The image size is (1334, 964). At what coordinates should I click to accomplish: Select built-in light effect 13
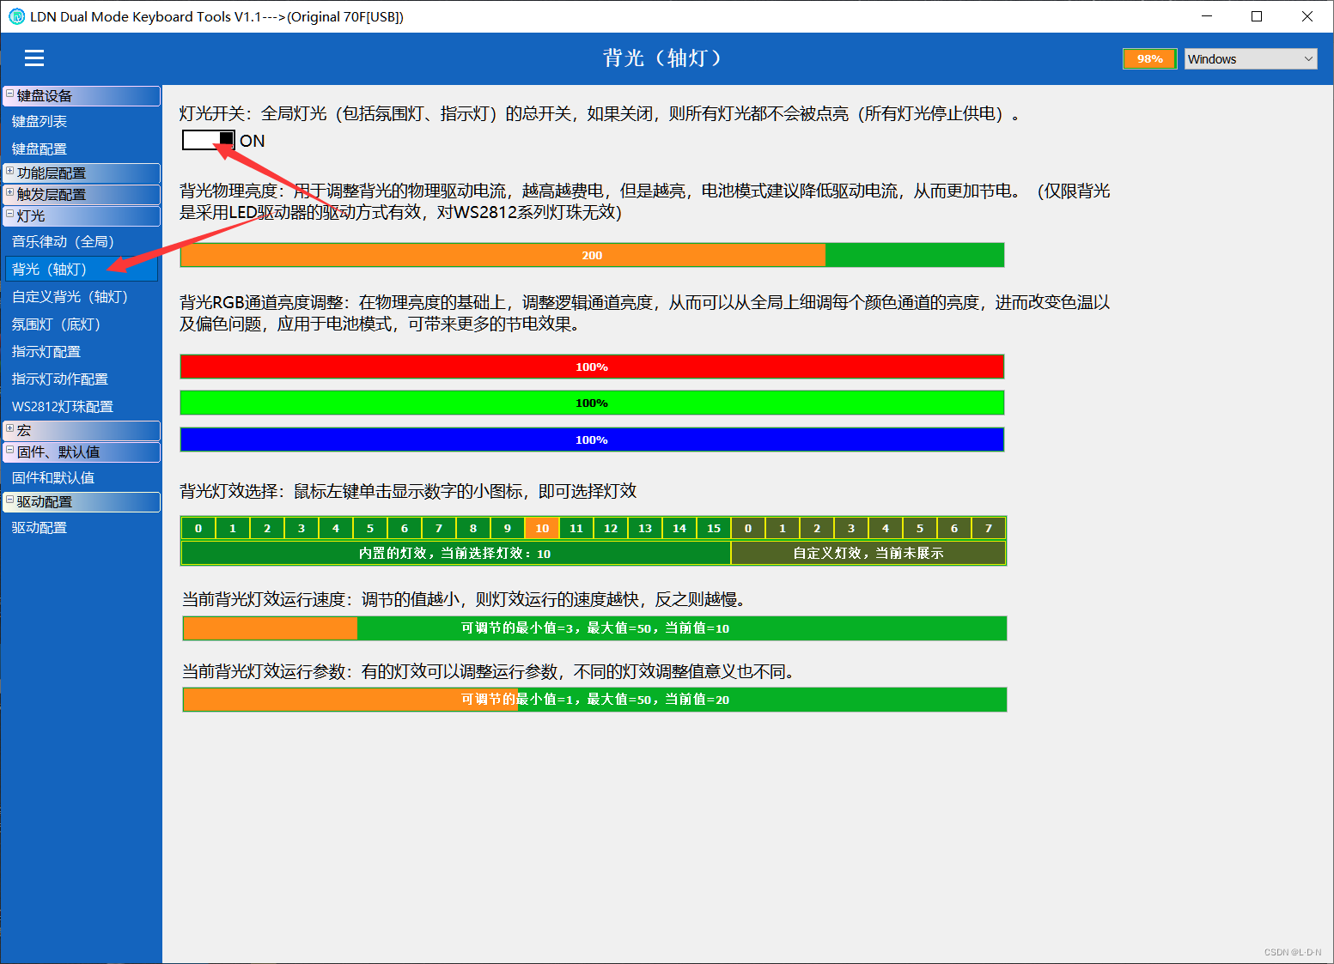[645, 528]
